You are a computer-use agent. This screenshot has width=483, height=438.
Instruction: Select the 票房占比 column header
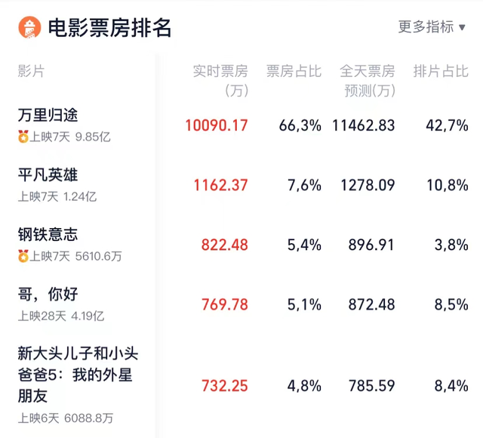294,72
